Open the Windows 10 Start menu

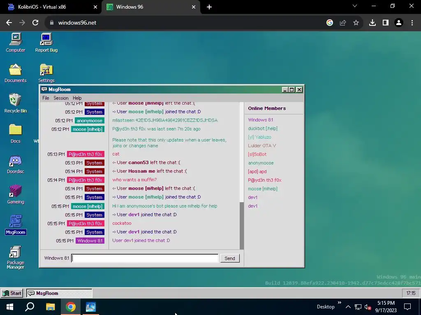point(10,307)
